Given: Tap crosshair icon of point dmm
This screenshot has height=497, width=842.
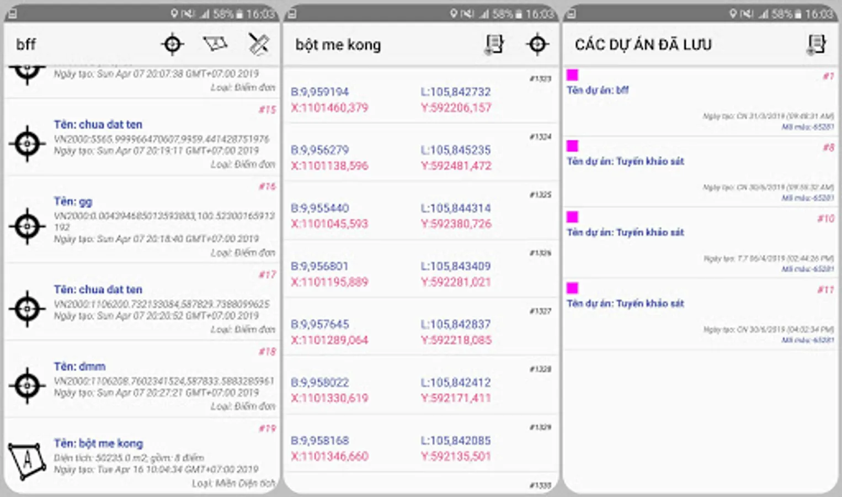Looking at the screenshot, I should pos(27,385).
